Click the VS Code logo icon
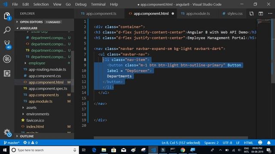Screen dimensions: 275x154 [6, 4]
